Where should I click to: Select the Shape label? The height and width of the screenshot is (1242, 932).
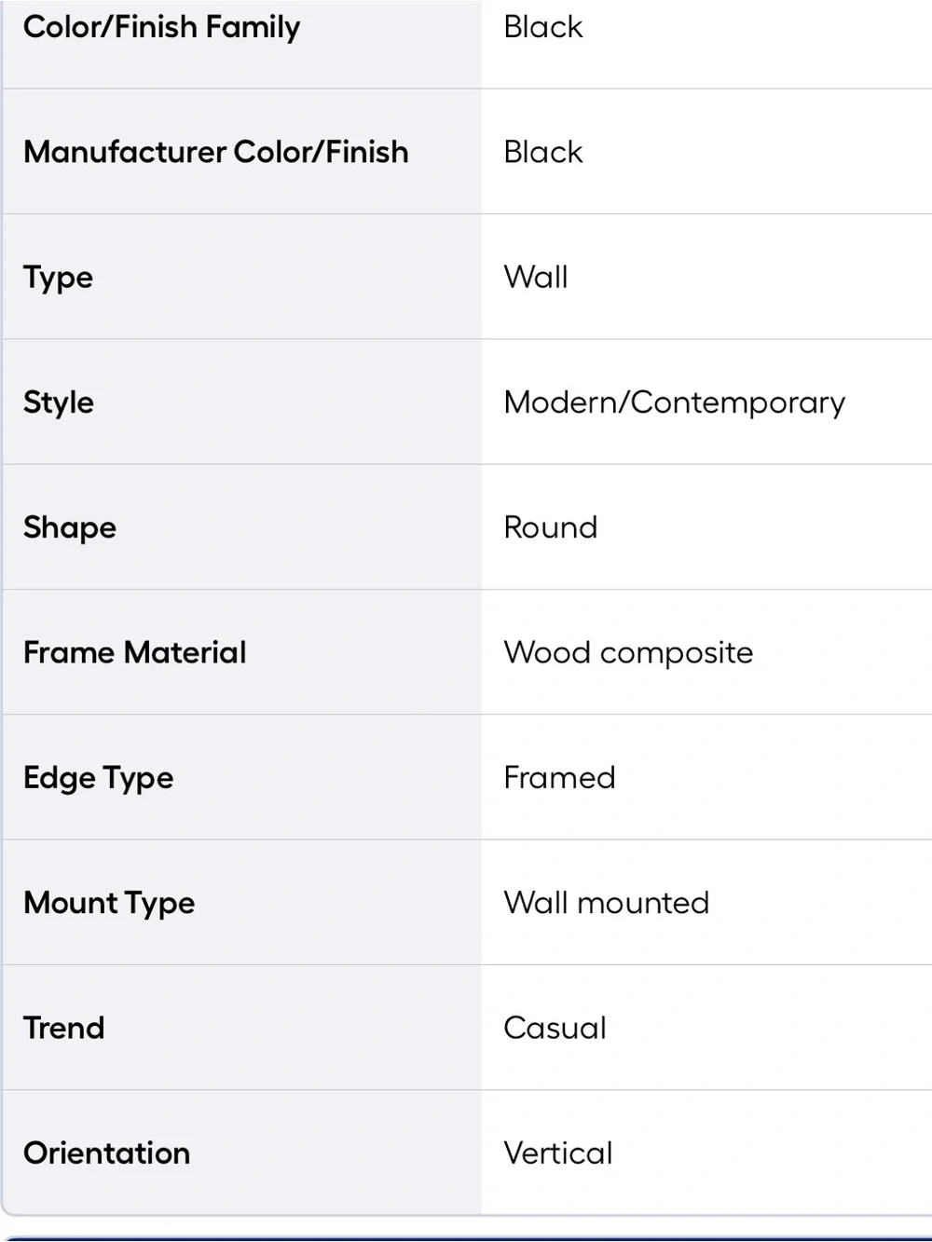tap(70, 528)
